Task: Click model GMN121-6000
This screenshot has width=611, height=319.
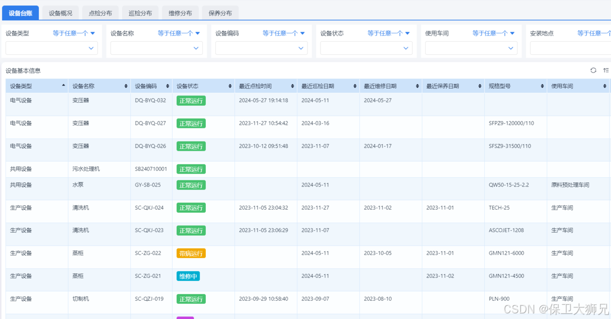Action: (x=506, y=253)
